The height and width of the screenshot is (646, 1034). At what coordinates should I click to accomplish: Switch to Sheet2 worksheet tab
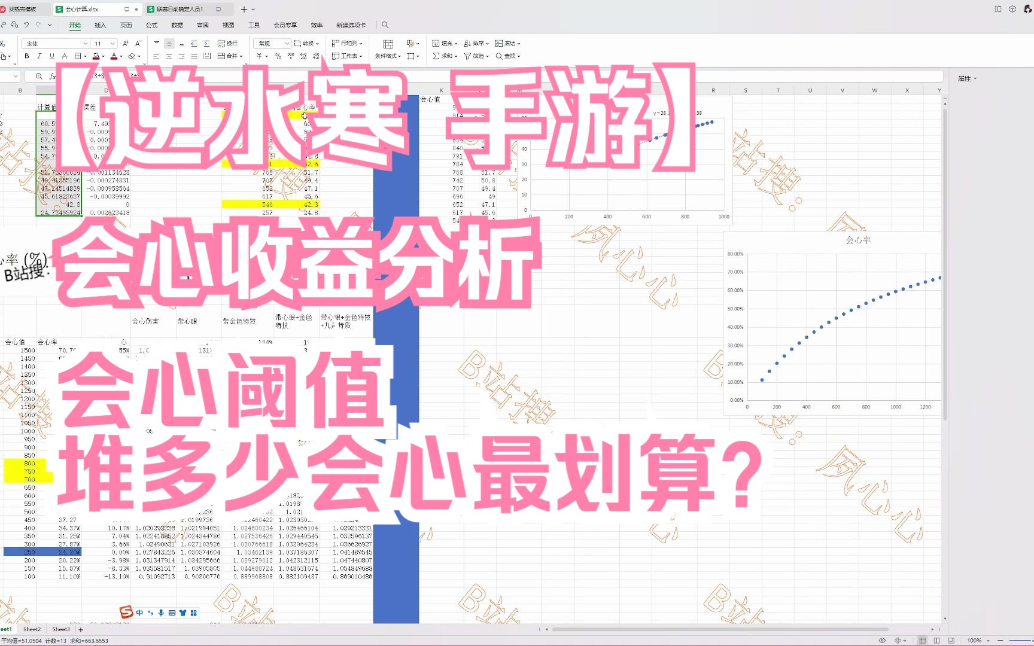click(x=32, y=629)
